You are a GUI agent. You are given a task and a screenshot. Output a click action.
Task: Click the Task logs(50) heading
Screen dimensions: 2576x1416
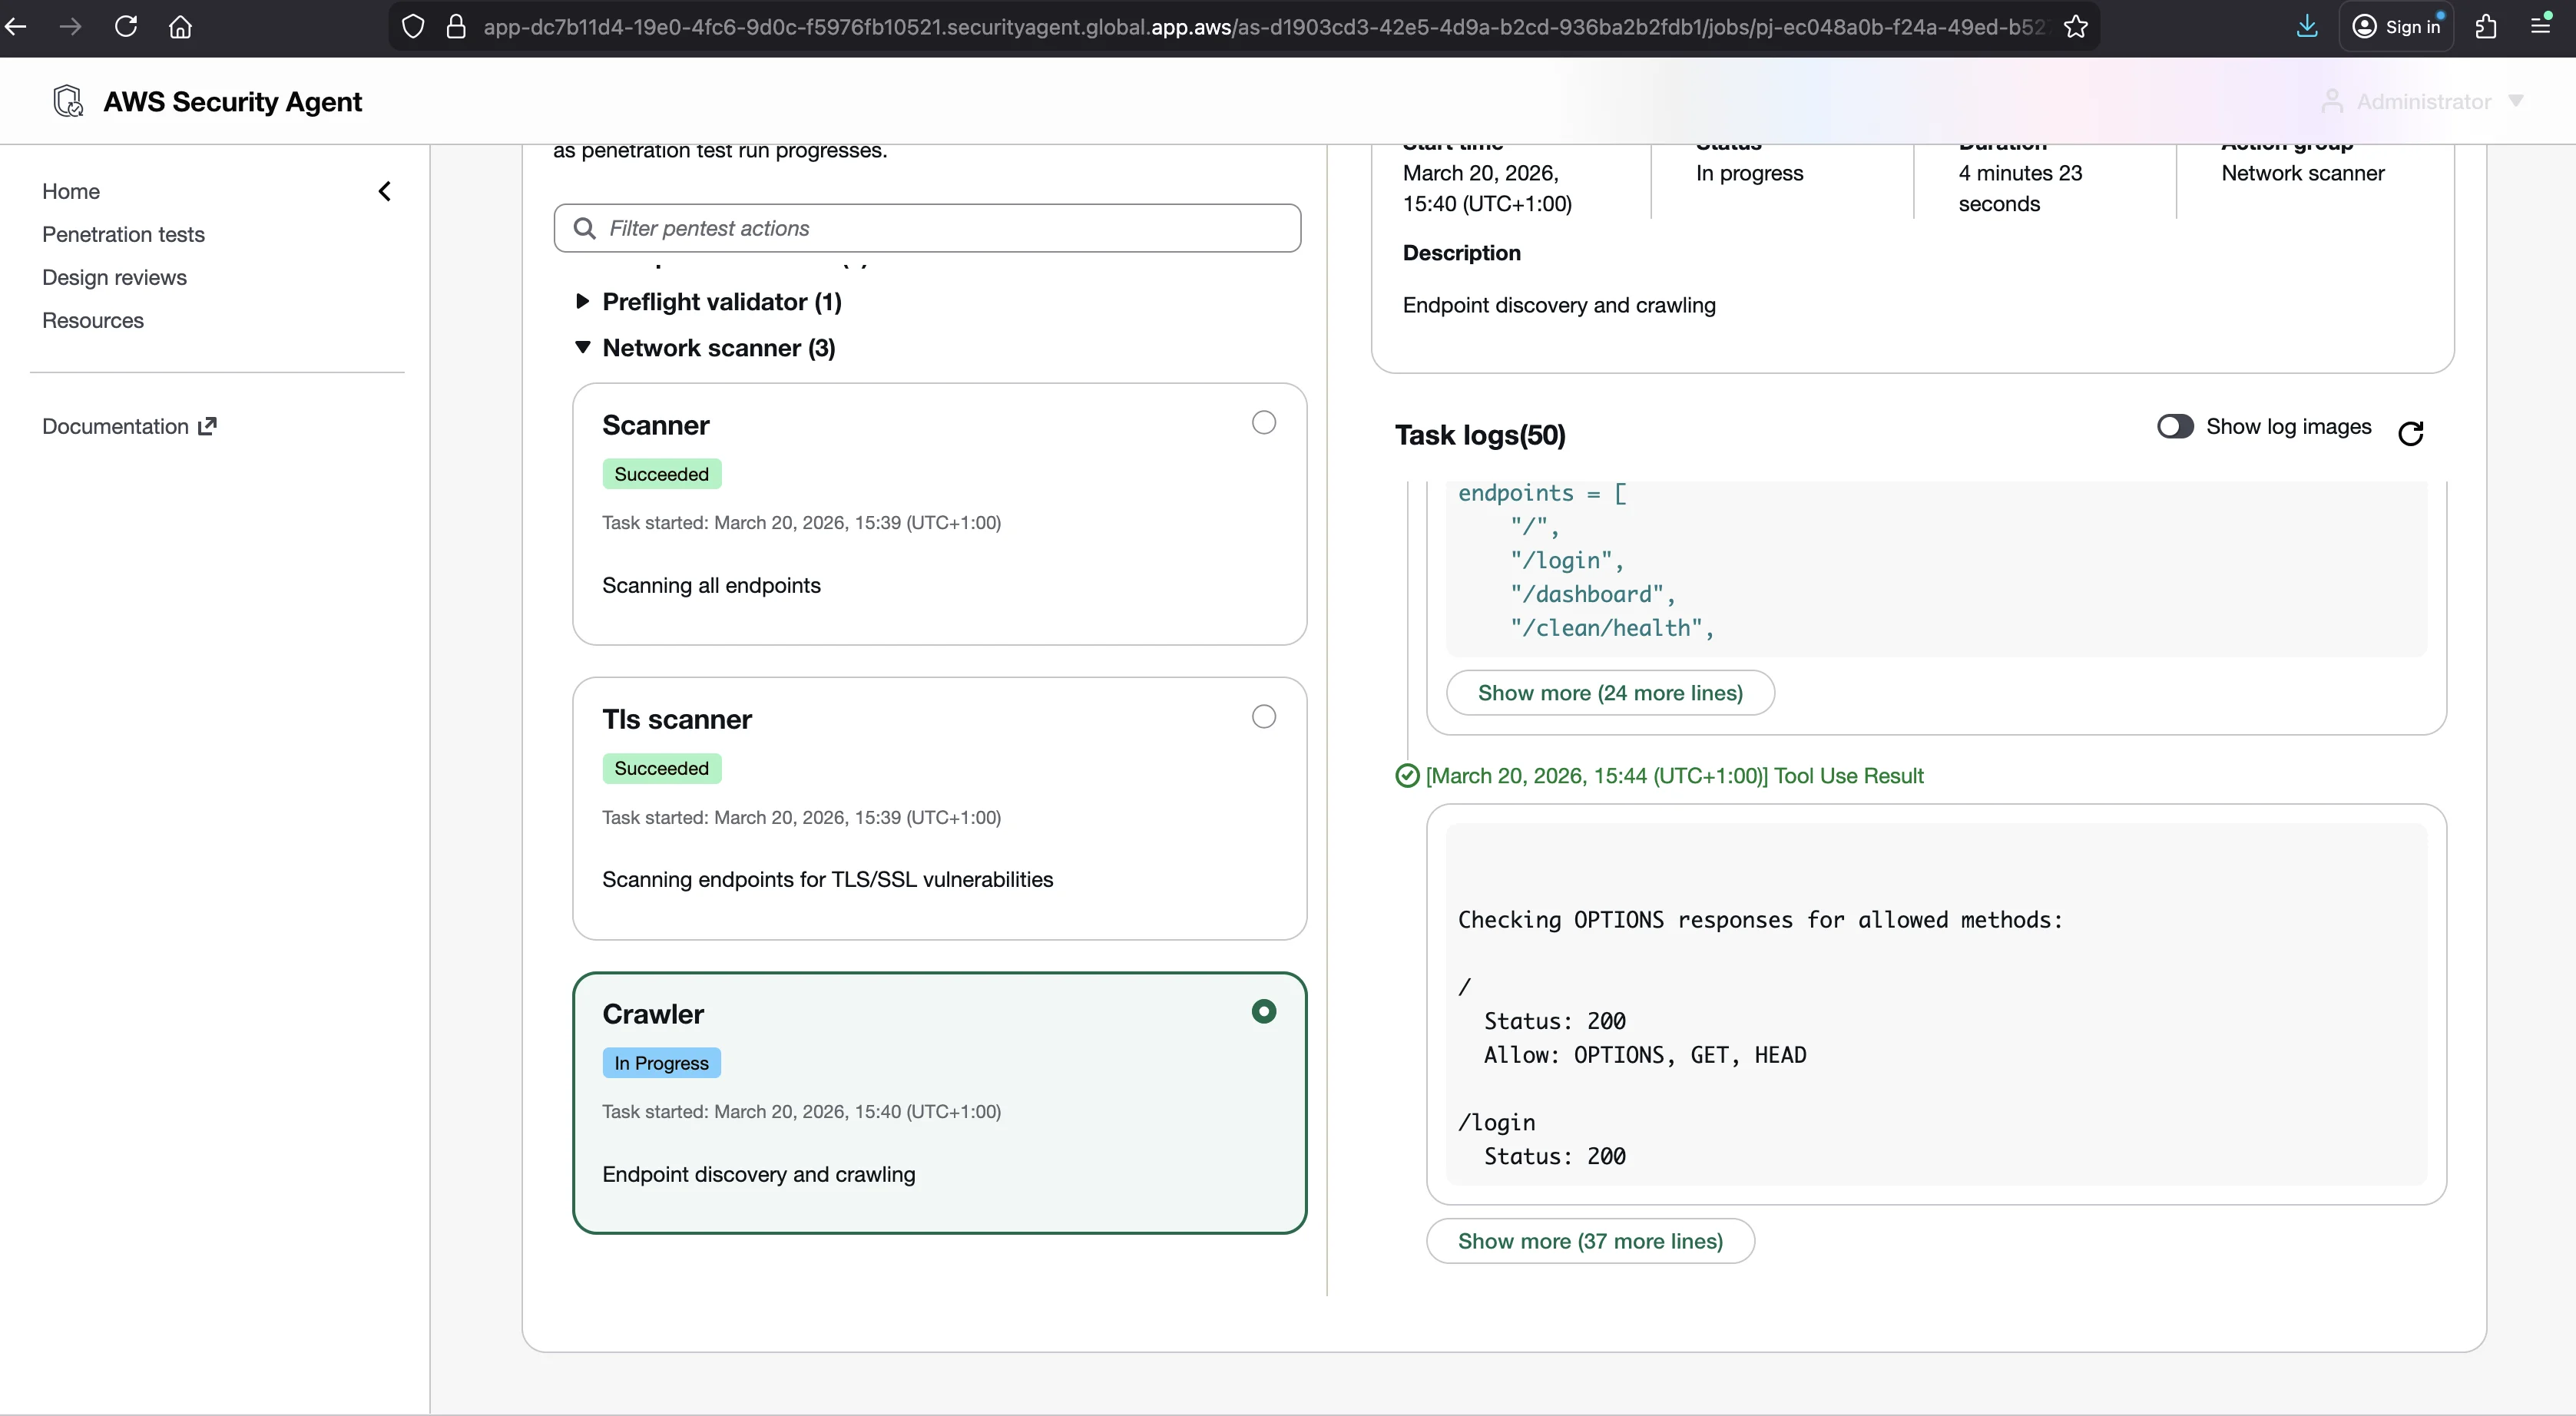(1480, 435)
